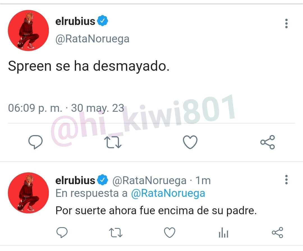This screenshot has height=251, width=303.
Task: Open elrubius avatar in the reply tweet
Action: (28, 193)
